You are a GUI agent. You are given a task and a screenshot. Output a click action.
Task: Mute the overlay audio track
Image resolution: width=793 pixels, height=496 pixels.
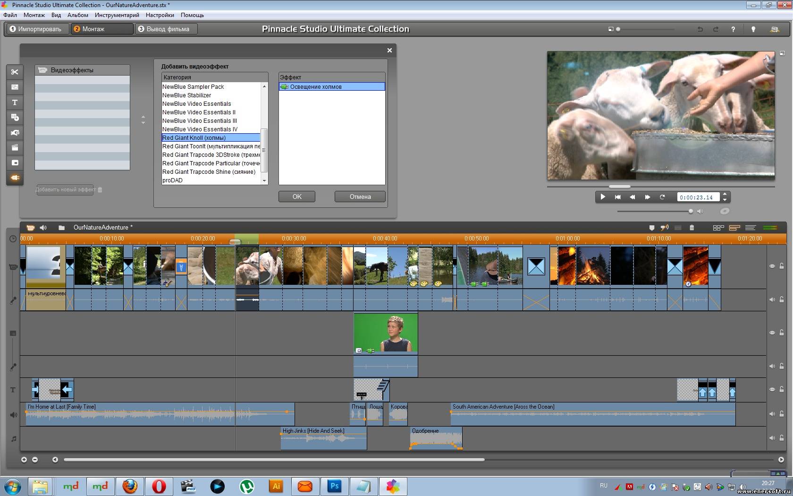(x=772, y=366)
